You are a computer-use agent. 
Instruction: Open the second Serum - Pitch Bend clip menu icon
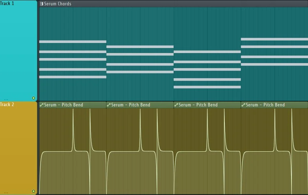click(x=109, y=105)
